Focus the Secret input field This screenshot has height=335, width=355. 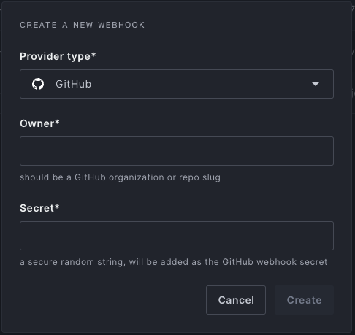(177, 236)
